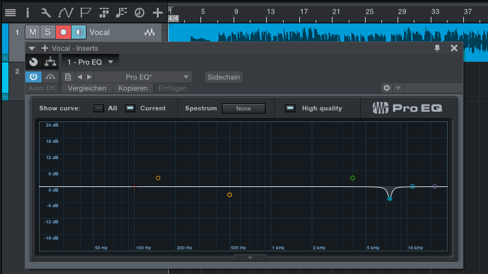
Task: Close the Vocal Inserts window
Action: [x=454, y=48]
